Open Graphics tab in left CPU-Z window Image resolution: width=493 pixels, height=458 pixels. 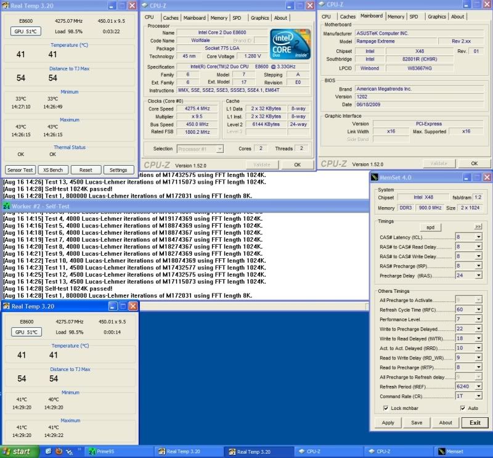click(x=259, y=18)
